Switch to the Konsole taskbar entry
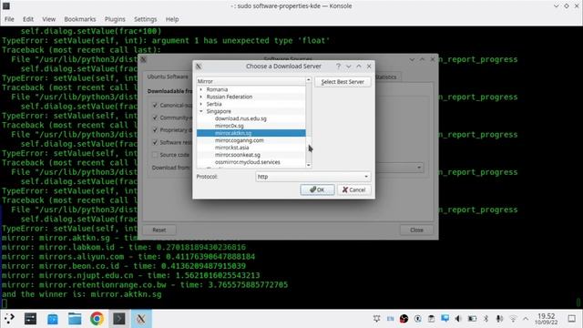583x328 pixels. pyautogui.click(x=119, y=319)
